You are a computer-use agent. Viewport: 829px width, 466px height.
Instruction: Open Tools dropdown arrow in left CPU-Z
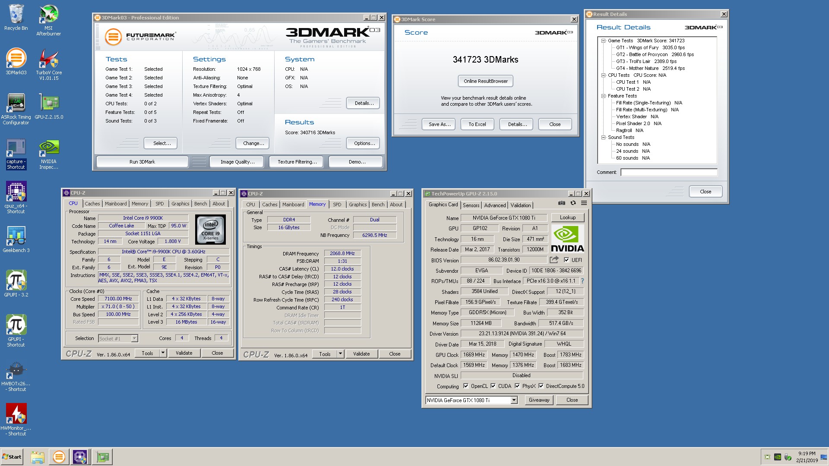[x=163, y=353]
